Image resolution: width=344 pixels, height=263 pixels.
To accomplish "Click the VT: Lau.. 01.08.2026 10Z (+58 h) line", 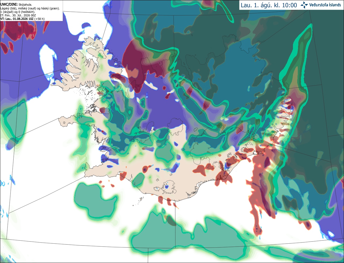I will pyautogui.click(x=23, y=19).
